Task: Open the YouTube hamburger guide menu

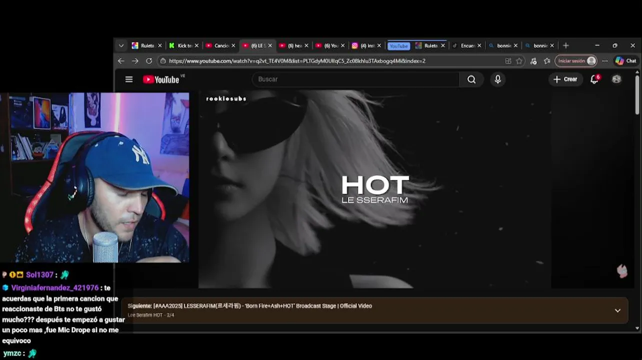Action: click(x=129, y=79)
